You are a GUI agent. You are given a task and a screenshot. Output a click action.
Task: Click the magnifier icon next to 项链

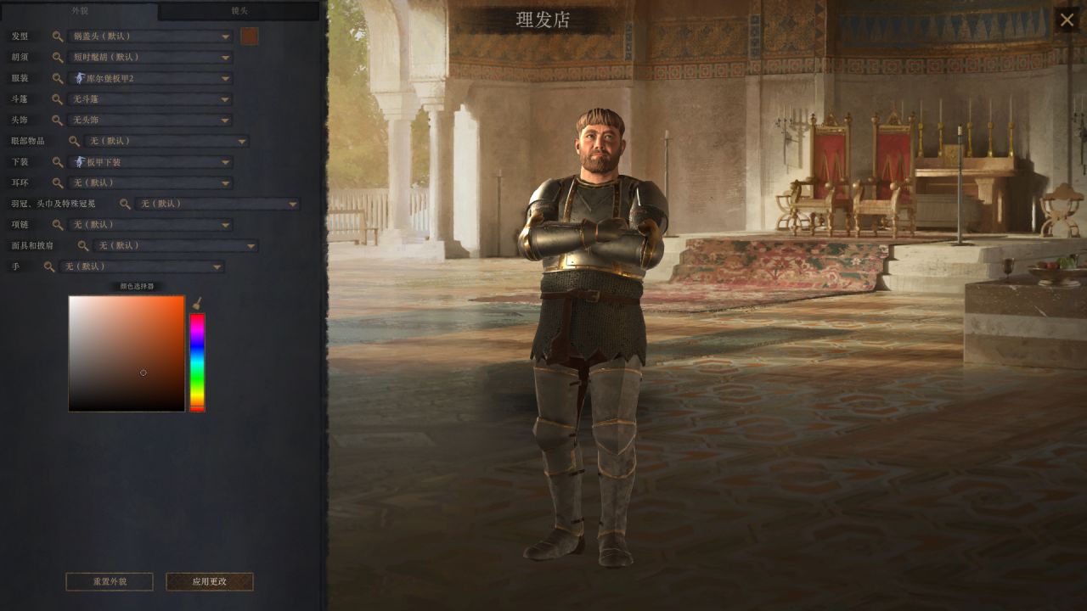(58, 225)
